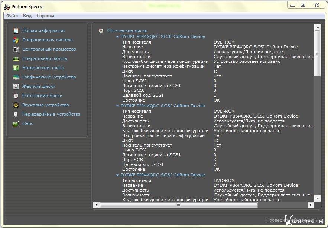Select the Центральный процессор chip icon

(x=16, y=49)
